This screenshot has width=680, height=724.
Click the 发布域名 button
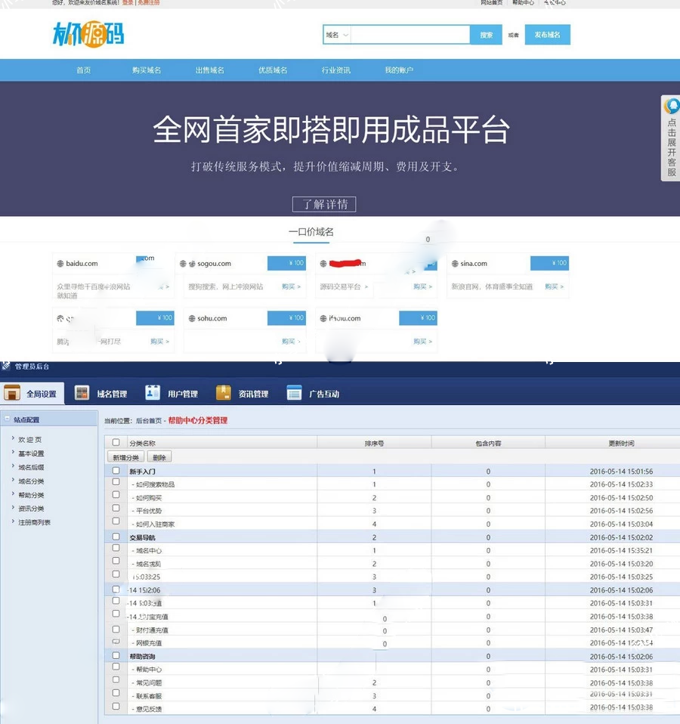click(x=548, y=35)
